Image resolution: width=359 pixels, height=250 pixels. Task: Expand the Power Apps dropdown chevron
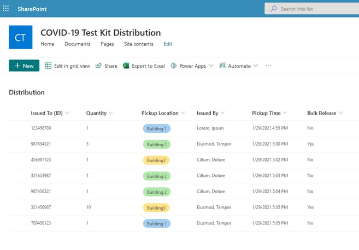click(211, 66)
